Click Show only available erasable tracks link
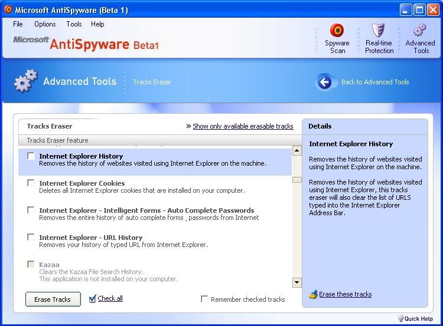The width and height of the screenshot is (443, 326). pyautogui.click(x=243, y=126)
